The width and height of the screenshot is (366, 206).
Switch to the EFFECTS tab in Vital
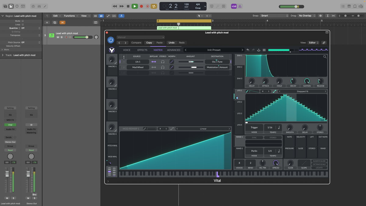click(142, 50)
